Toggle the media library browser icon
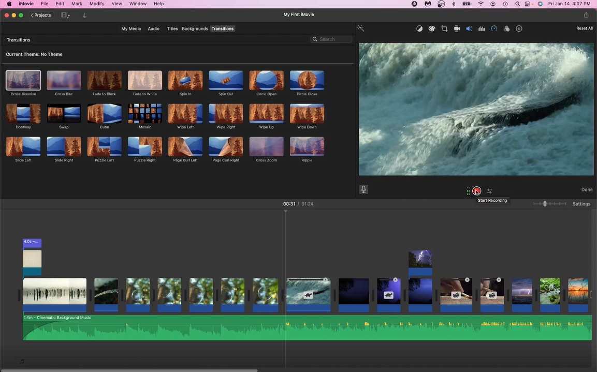This screenshot has width=597, height=372. (65, 15)
